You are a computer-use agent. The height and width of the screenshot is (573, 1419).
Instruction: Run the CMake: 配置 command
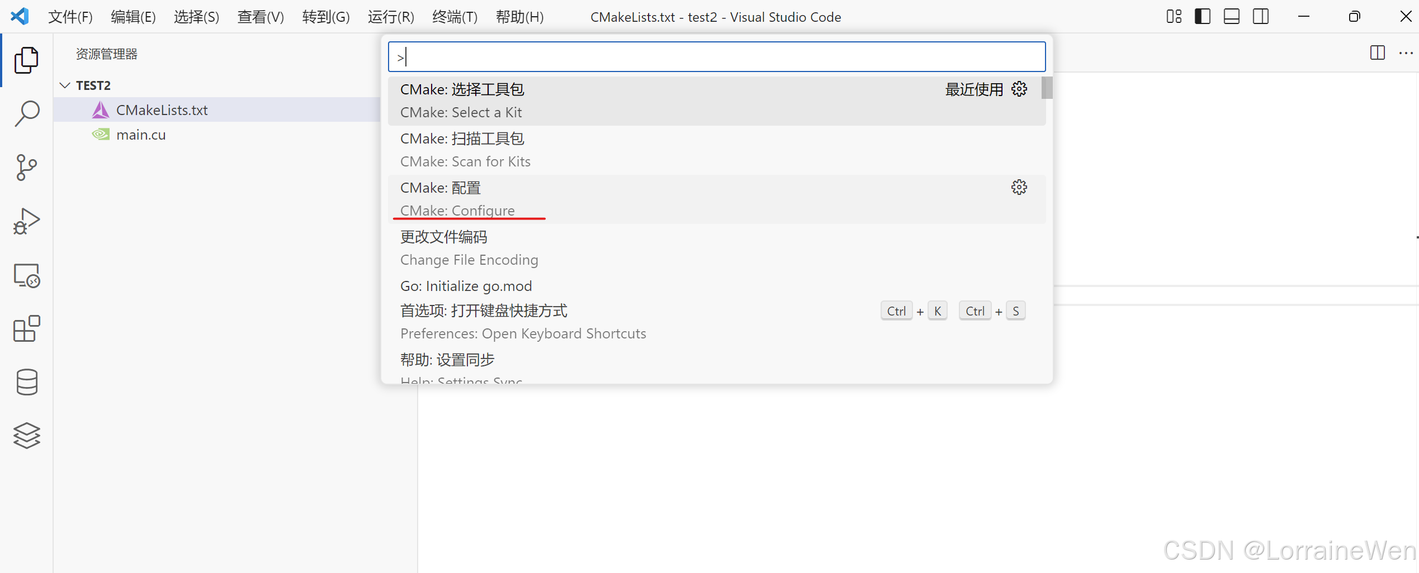tap(717, 199)
